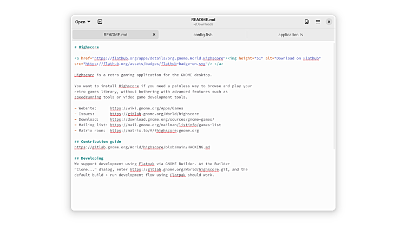Image resolution: width=407 pixels, height=229 pixels.
Task: Switch to the config.fish tab
Action: pos(203,35)
